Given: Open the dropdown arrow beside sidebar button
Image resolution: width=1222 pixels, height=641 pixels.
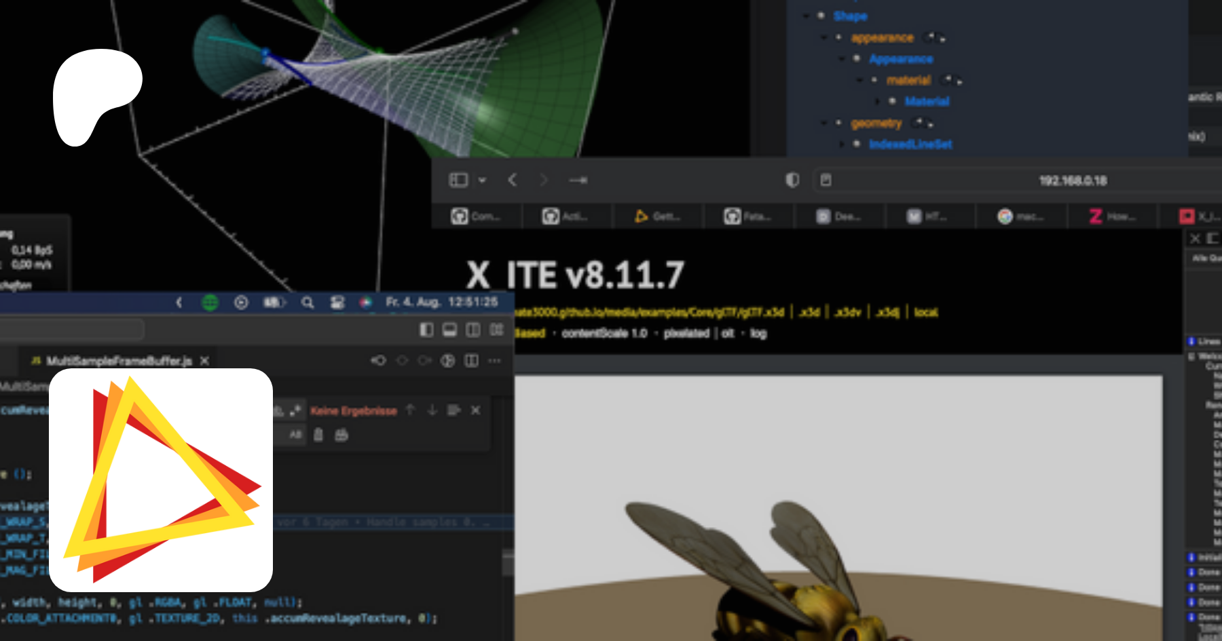Looking at the screenshot, I should [482, 180].
